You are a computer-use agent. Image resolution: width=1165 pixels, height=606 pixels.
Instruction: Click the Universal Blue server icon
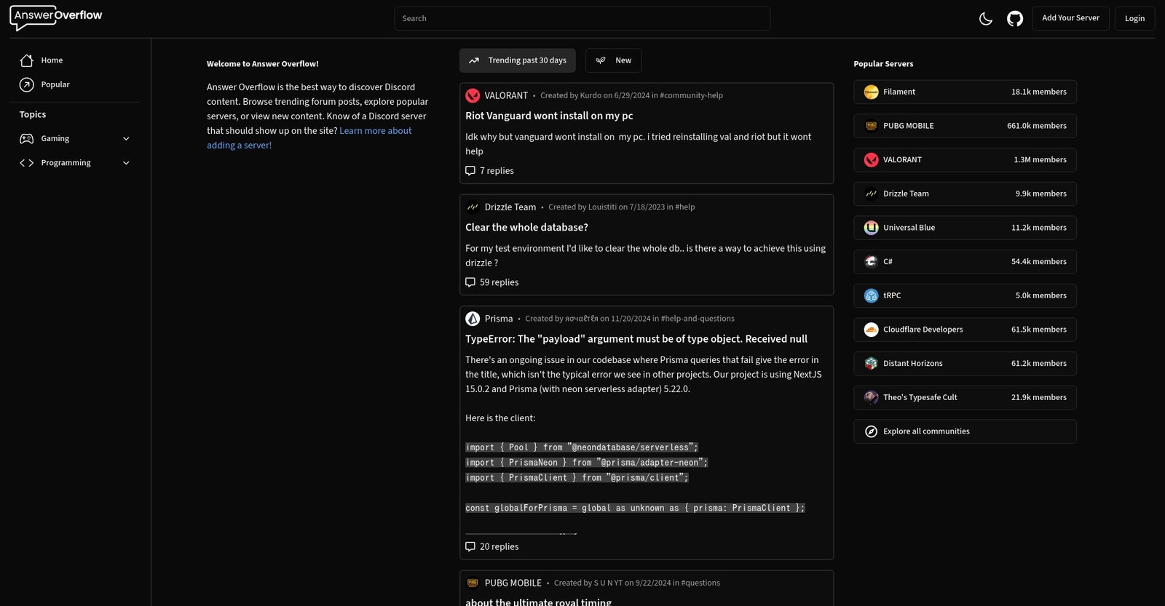871,228
